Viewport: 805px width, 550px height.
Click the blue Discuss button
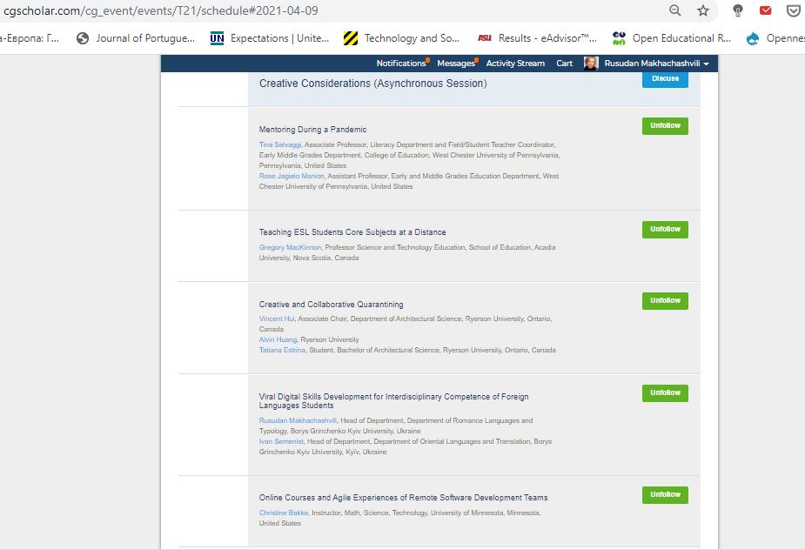pyautogui.click(x=665, y=78)
